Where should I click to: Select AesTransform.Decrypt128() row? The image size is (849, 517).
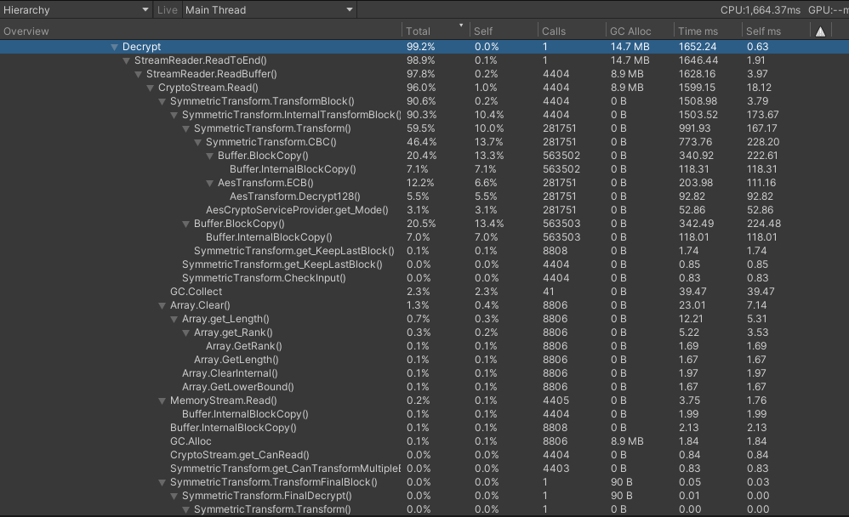click(x=424, y=196)
